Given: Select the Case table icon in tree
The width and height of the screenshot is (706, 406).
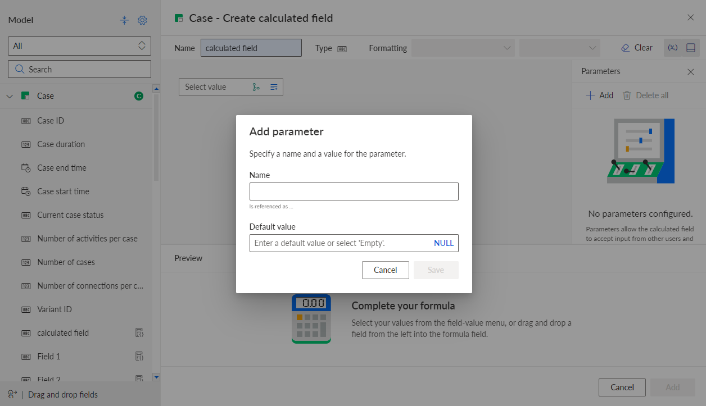Looking at the screenshot, I should pos(25,96).
